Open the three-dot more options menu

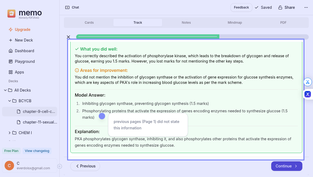point(306,7)
